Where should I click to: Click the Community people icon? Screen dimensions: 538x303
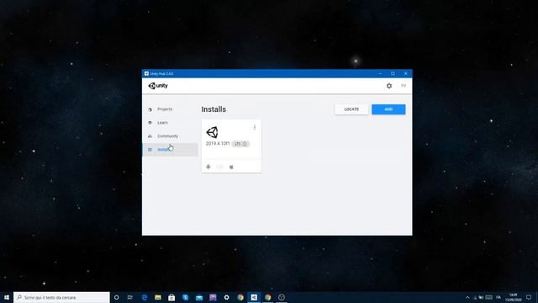point(150,136)
